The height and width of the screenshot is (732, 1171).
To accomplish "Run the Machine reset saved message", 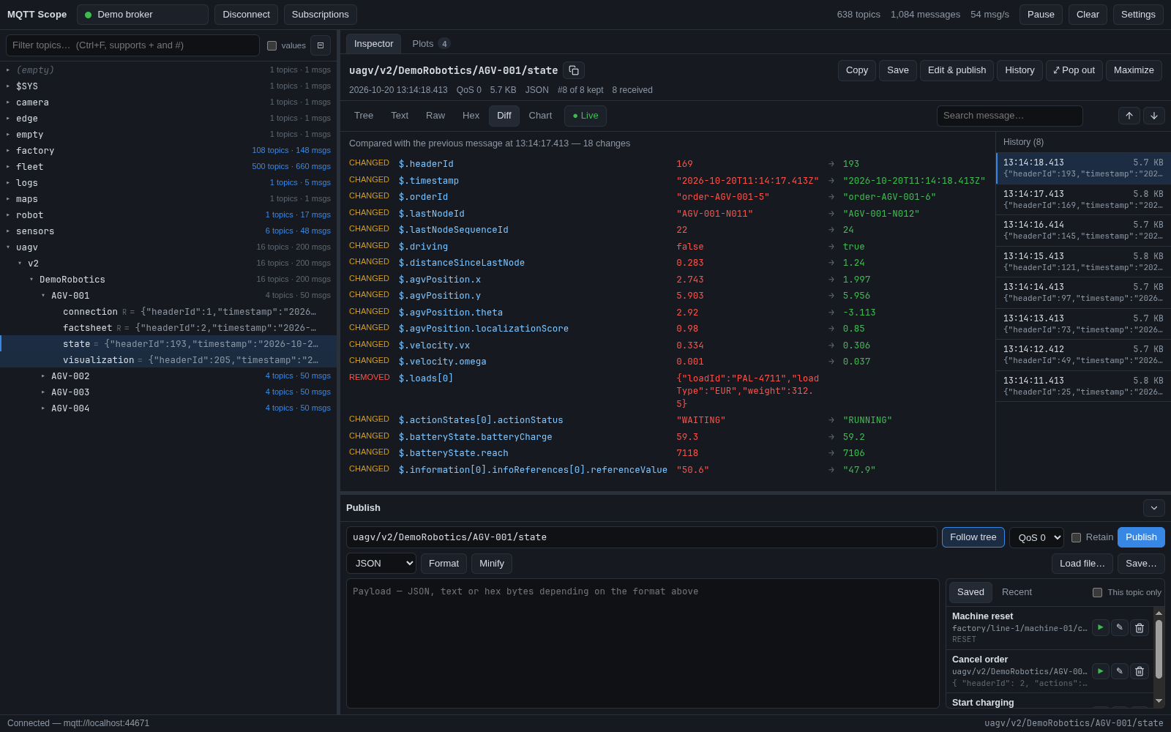I will [x=1101, y=627].
